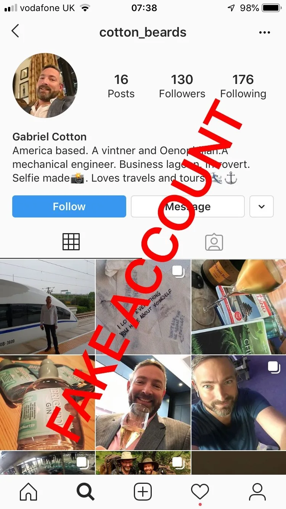Expand suggested accounts dropdown arrow
This screenshot has height=509, width=286.
pos(262,206)
